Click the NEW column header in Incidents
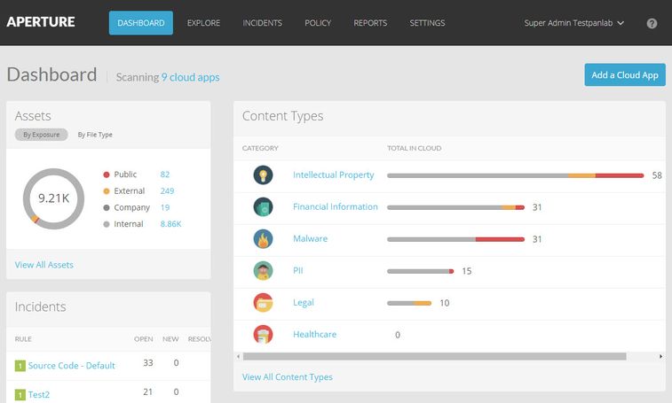The height and width of the screenshot is (403, 672). [x=170, y=339]
